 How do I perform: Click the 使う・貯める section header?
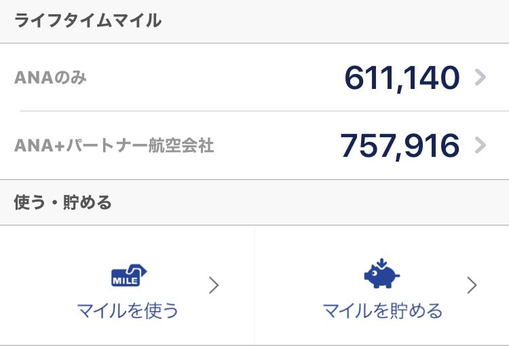(62, 202)
